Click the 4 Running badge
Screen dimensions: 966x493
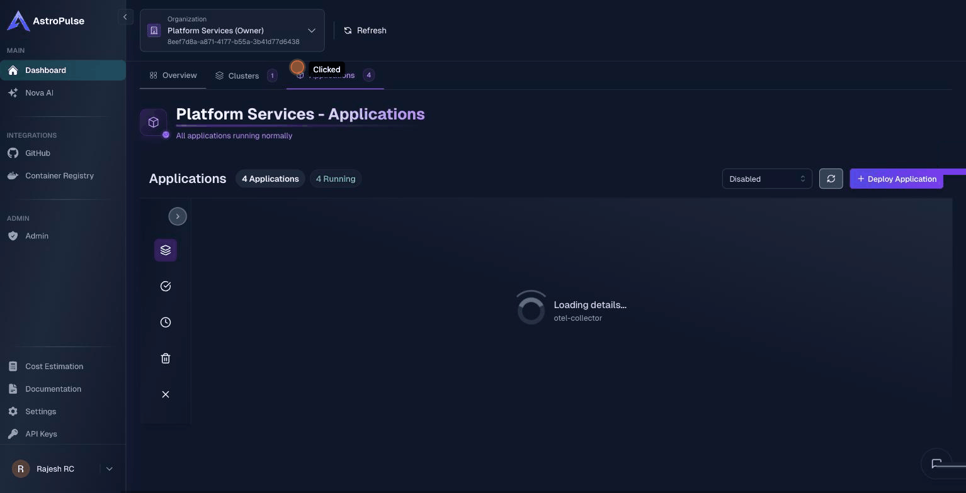pyautogui.click(x=336, y=179)
